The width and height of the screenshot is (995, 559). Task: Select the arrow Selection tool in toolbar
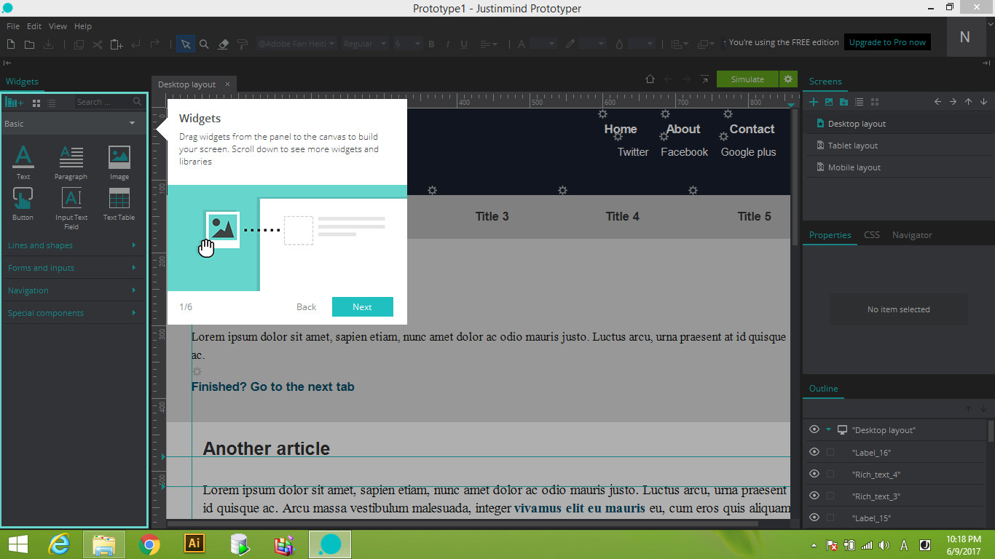pos(185,44)
